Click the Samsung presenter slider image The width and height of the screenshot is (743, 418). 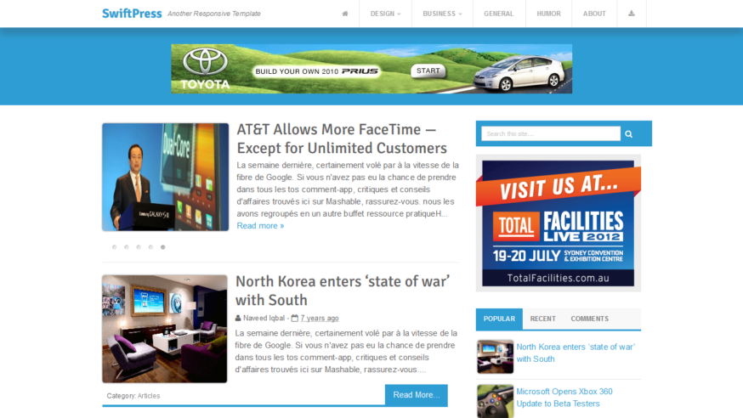click(x=166, y=177)
